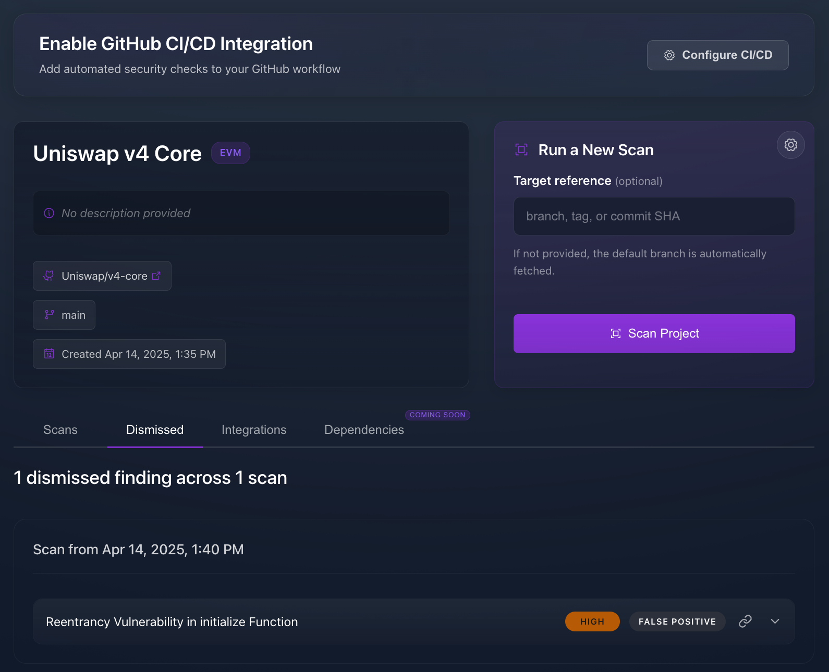Click the calendar icon by Created date
Viewport: 829px width, 672px height.
(x=49, y=354)
